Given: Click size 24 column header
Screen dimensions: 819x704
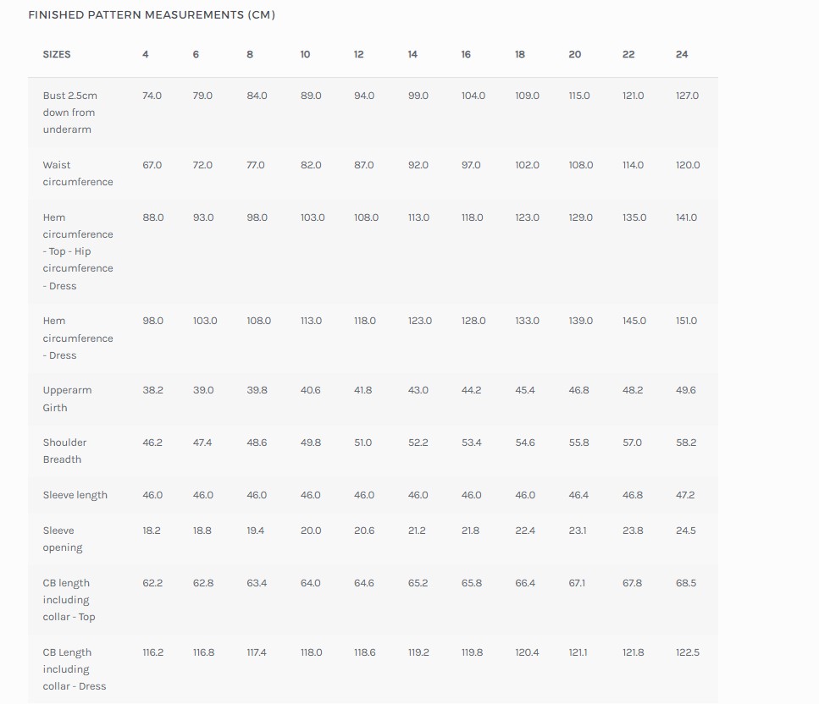Looking at the screenshot, I should click(x=682, y=54).
